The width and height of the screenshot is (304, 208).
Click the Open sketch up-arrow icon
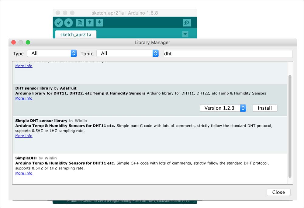click(90, 23)
